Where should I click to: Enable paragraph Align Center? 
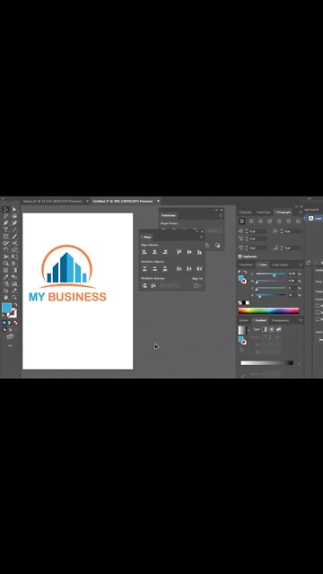pos(251,221)
